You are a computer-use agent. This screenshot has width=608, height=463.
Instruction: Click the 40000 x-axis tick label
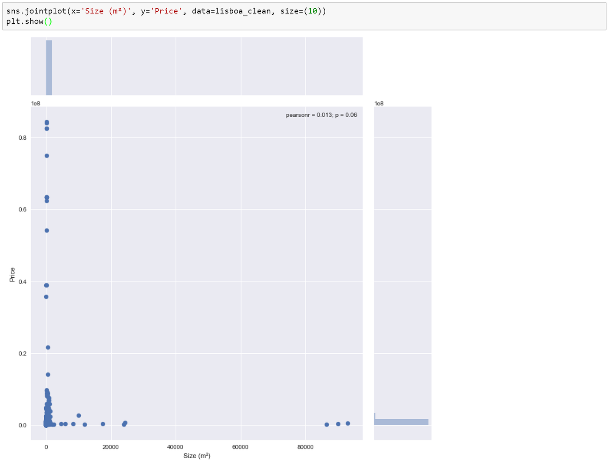tap(175, 447)
